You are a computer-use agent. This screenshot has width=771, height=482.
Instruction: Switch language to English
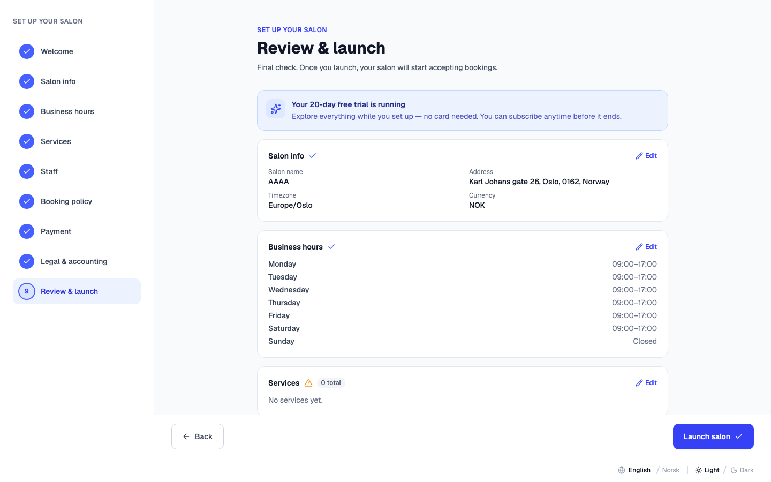(x=639, y=470)
